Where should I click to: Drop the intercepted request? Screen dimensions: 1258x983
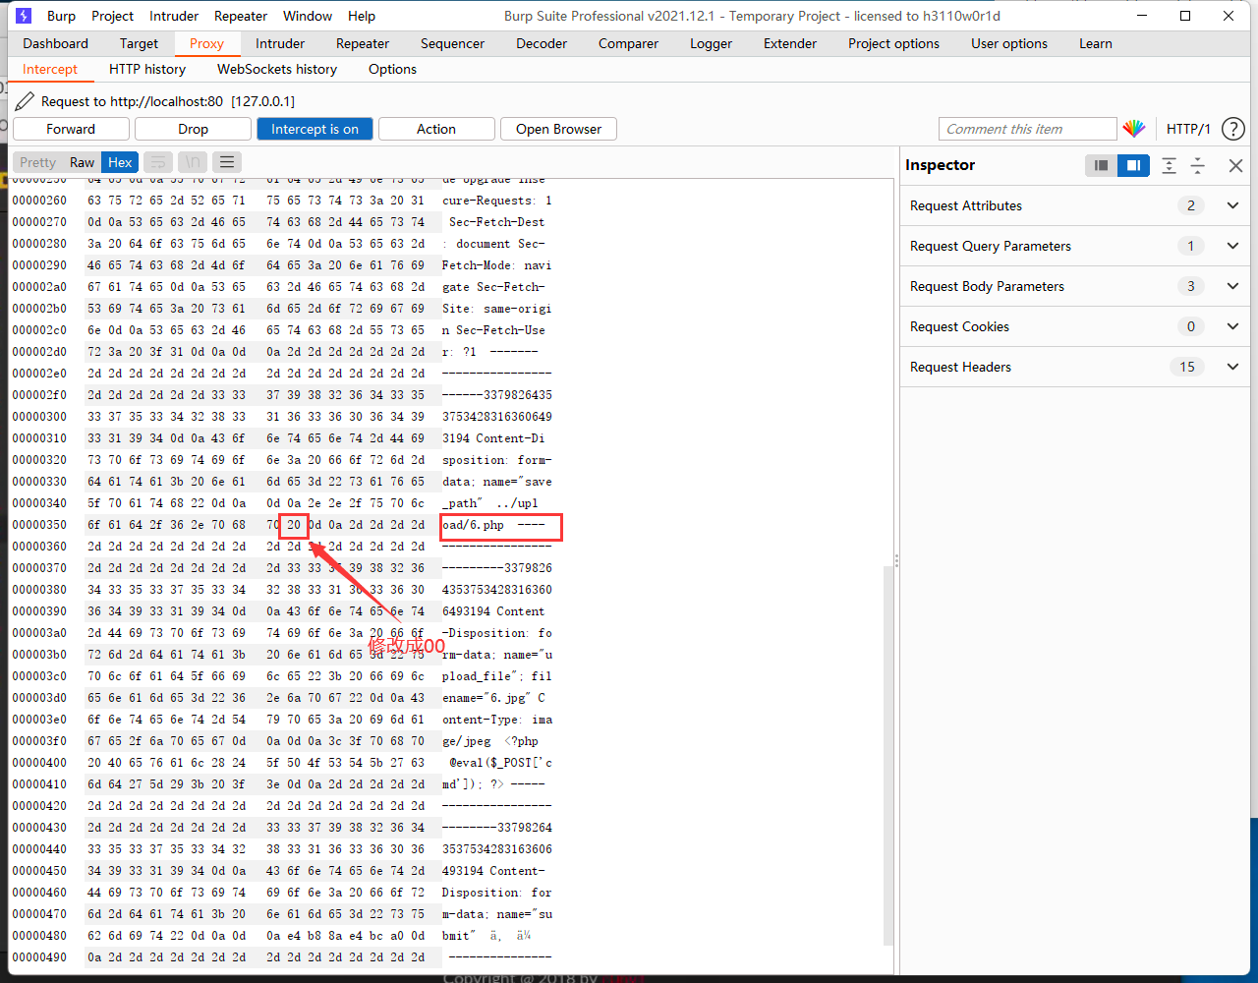point(193,129)
